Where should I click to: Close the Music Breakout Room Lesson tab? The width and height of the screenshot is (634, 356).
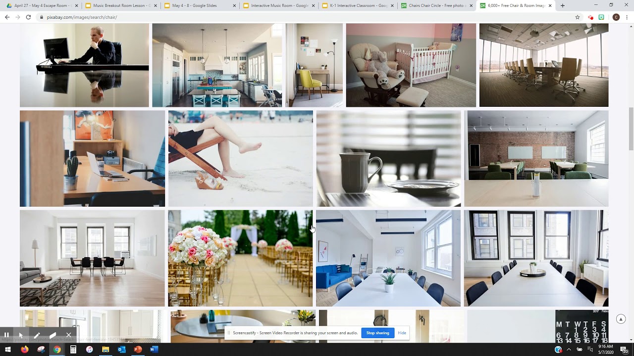click(x=156, y=5)
